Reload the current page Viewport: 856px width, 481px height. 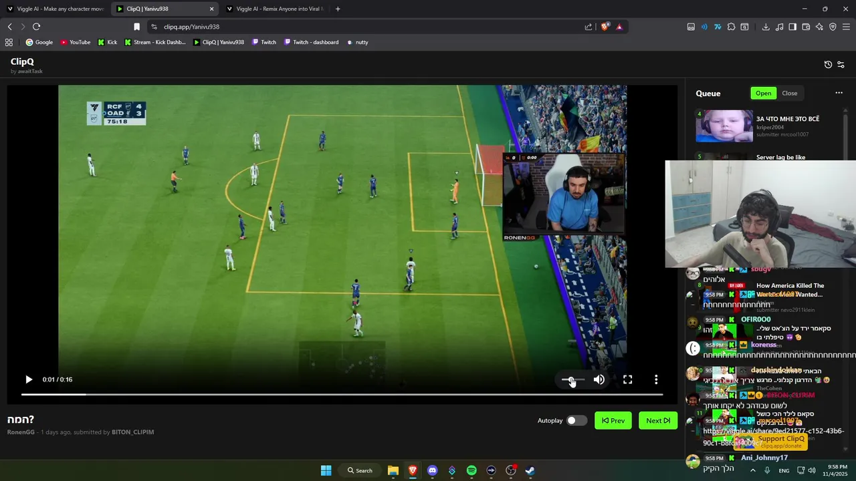click(36, 27)
